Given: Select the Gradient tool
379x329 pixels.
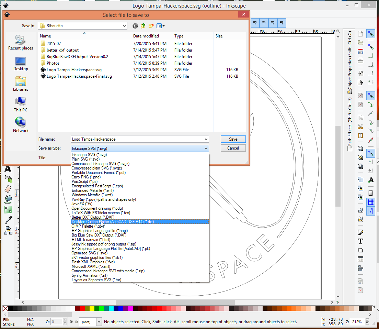Looking at the screenshot, I should pos(8,210).
